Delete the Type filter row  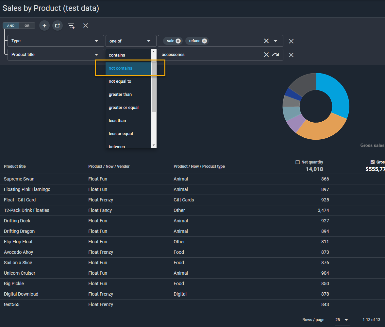[291, 41]
